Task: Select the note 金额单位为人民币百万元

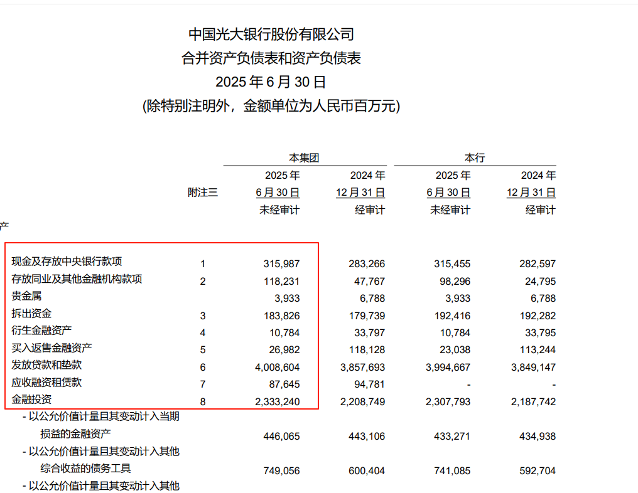Action: click(319, 106)
